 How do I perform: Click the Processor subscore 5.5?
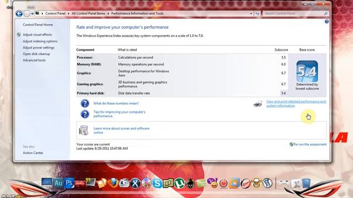(x=284, y=57)
